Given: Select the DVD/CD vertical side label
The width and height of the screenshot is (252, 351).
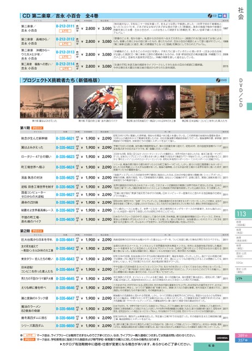Looking at the screenshot, I should (x=241, y=93).
